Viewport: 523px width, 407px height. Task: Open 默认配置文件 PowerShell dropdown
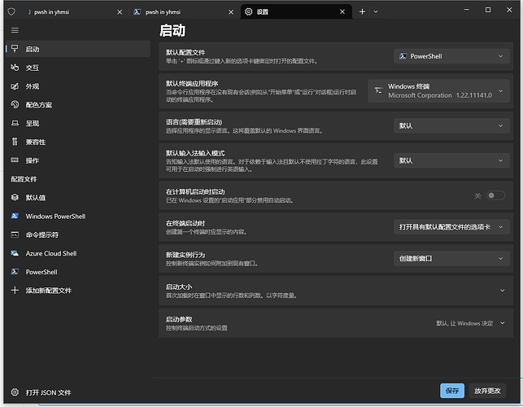451,56
